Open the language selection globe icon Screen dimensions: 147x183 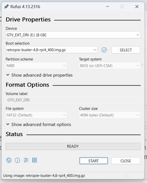[x=9, y=160]
